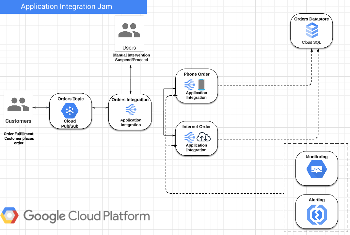Click the Cloud SQL label
350x235 pixels.
tap(311, 42)
